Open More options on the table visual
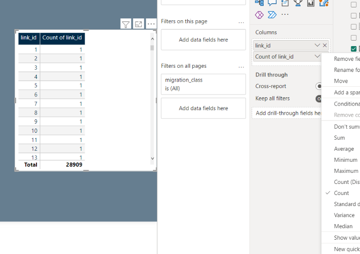 point(151,24)
